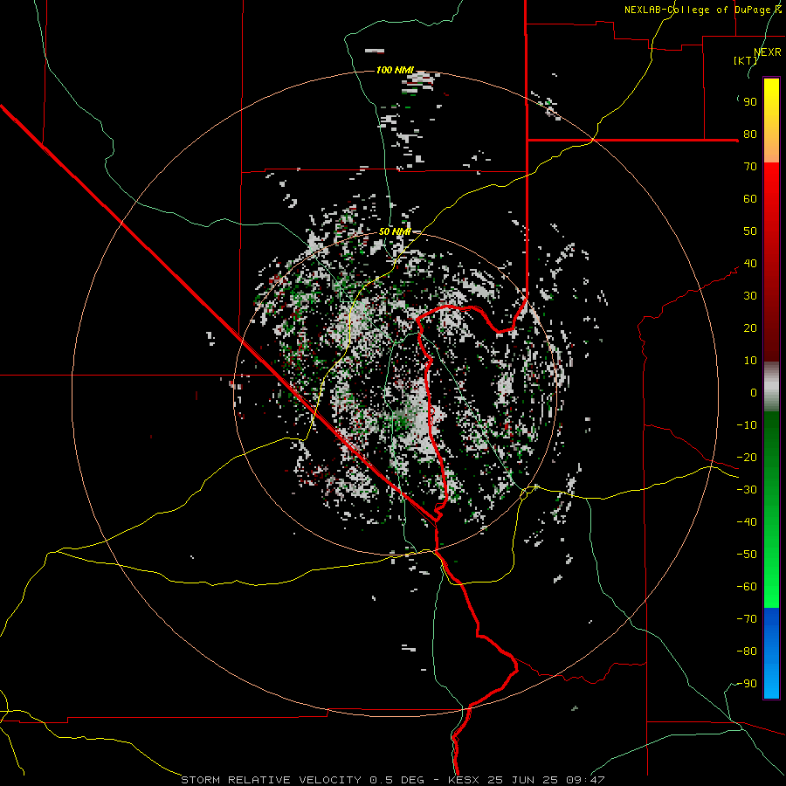
Task: Click the 50 value on the velocity scale
Action: [x=750, y=231]
